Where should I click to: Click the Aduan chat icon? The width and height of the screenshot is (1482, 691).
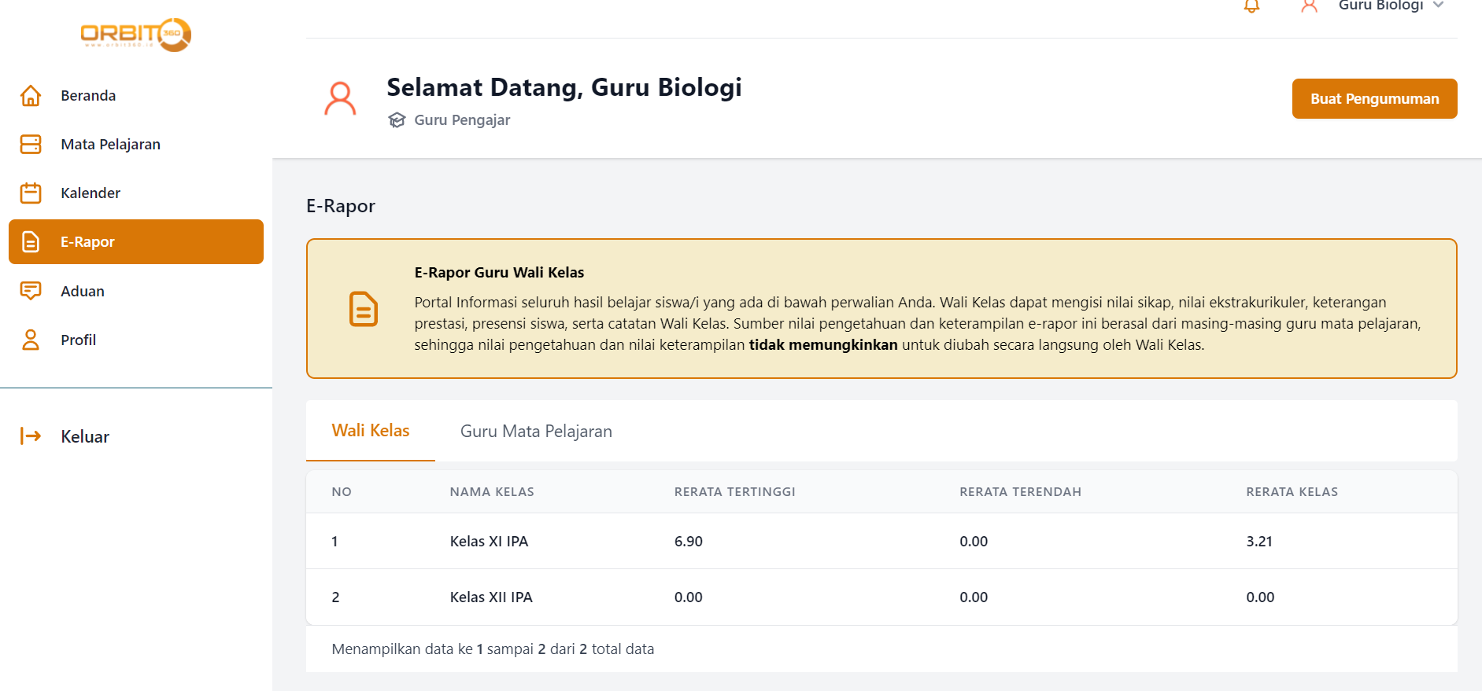pos(31,291)
